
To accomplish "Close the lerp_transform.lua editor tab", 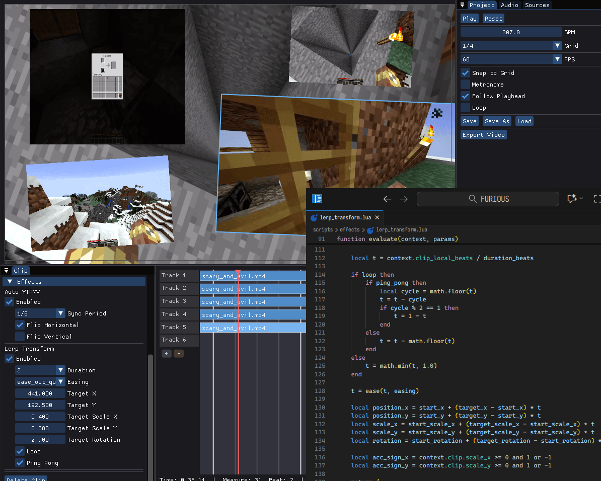I will tap(377, 217).
